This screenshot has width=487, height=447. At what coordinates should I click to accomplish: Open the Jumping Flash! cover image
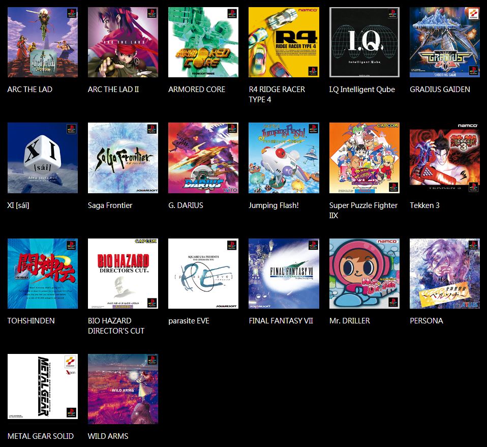point(283,158)
